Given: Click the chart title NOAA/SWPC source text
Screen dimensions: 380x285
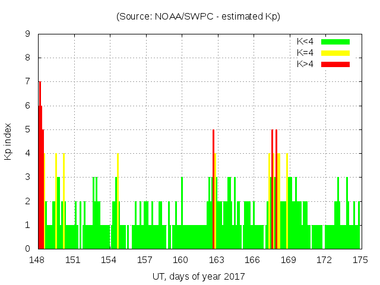Looking at the screenshot, I should click(198, 16).
